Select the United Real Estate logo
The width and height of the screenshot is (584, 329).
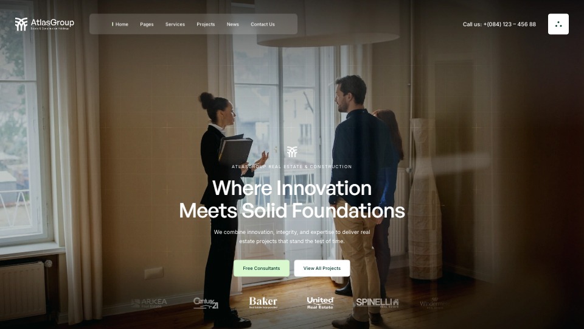pos(321,303)
